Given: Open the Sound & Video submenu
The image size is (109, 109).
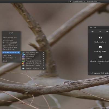Looking at the screenshot, I should [x=33, y=63].
